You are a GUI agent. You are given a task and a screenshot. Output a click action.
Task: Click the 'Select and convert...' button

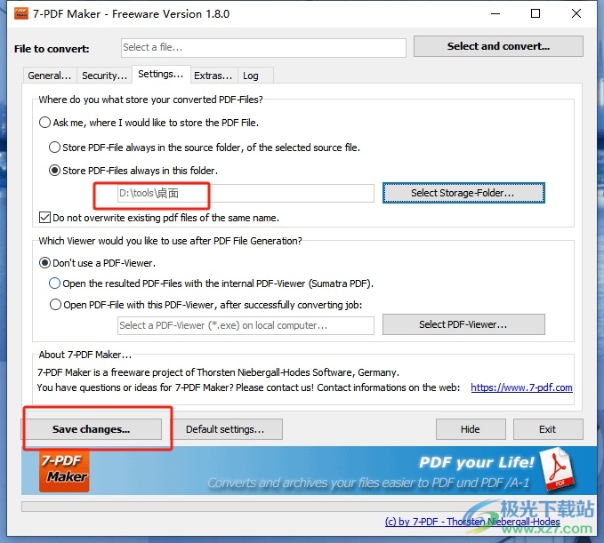498,46
